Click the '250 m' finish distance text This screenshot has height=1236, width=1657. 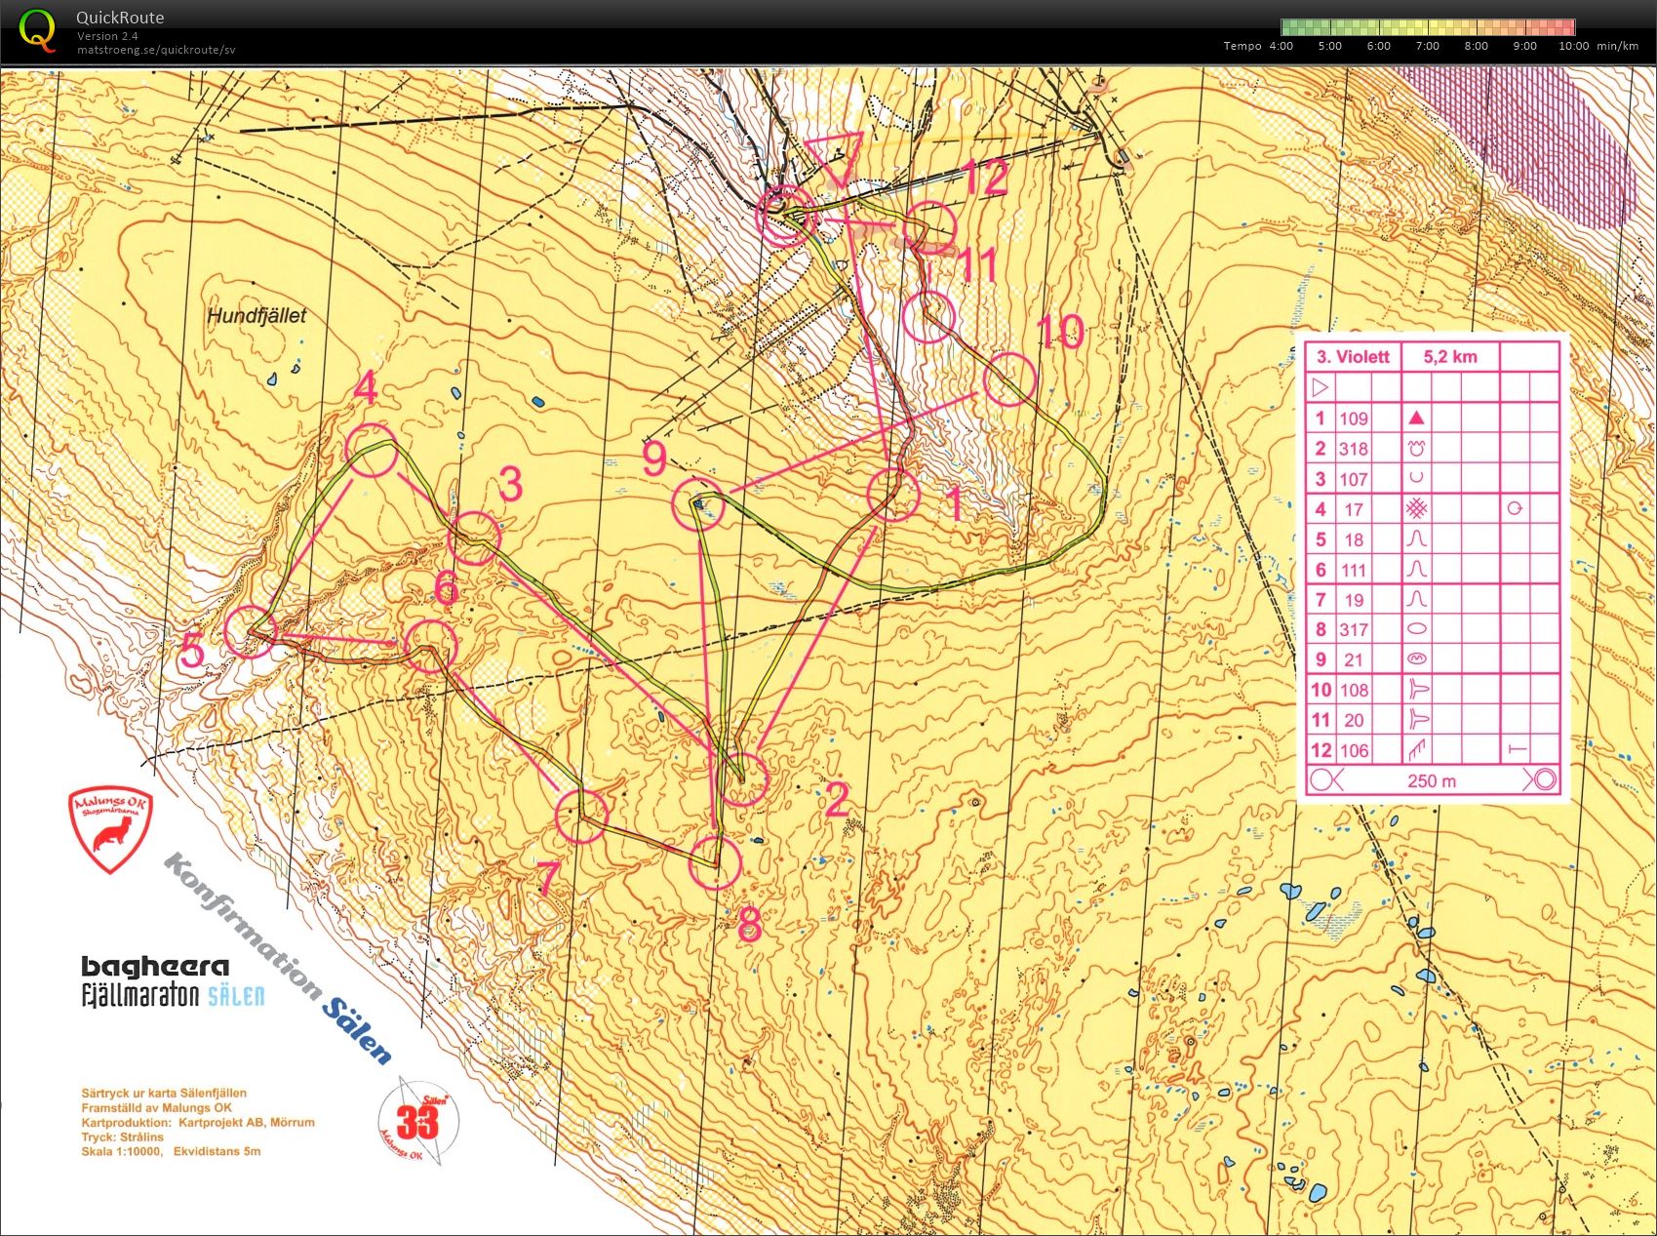[x=1432, y=780]
